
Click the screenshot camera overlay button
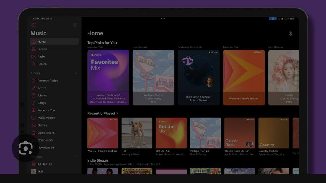click(x=26, y=148)
